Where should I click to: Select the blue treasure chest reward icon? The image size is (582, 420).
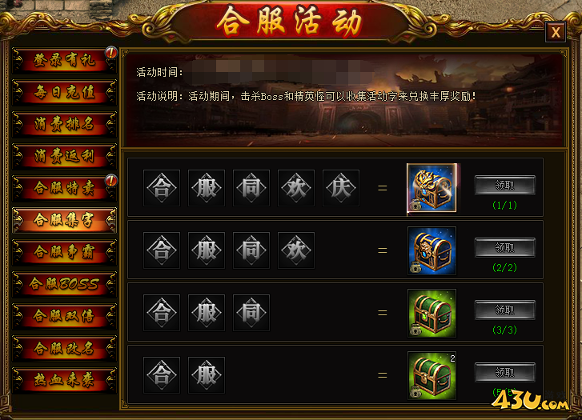tap(431, 250)
